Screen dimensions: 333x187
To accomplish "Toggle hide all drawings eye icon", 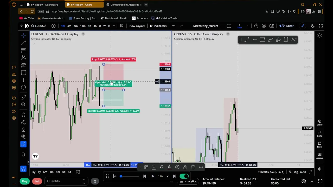I will coord(23,137).
